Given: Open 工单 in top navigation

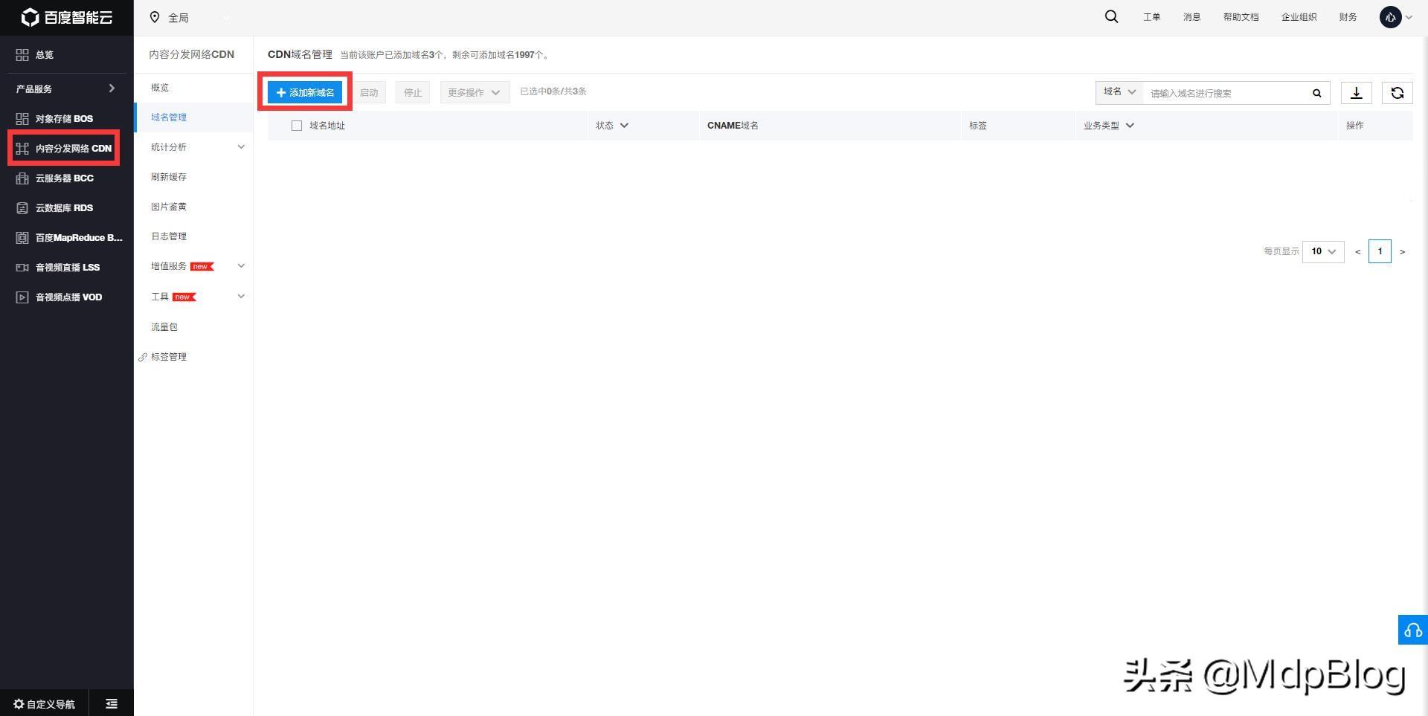Looking at the screenshot, I should 1151,17.
